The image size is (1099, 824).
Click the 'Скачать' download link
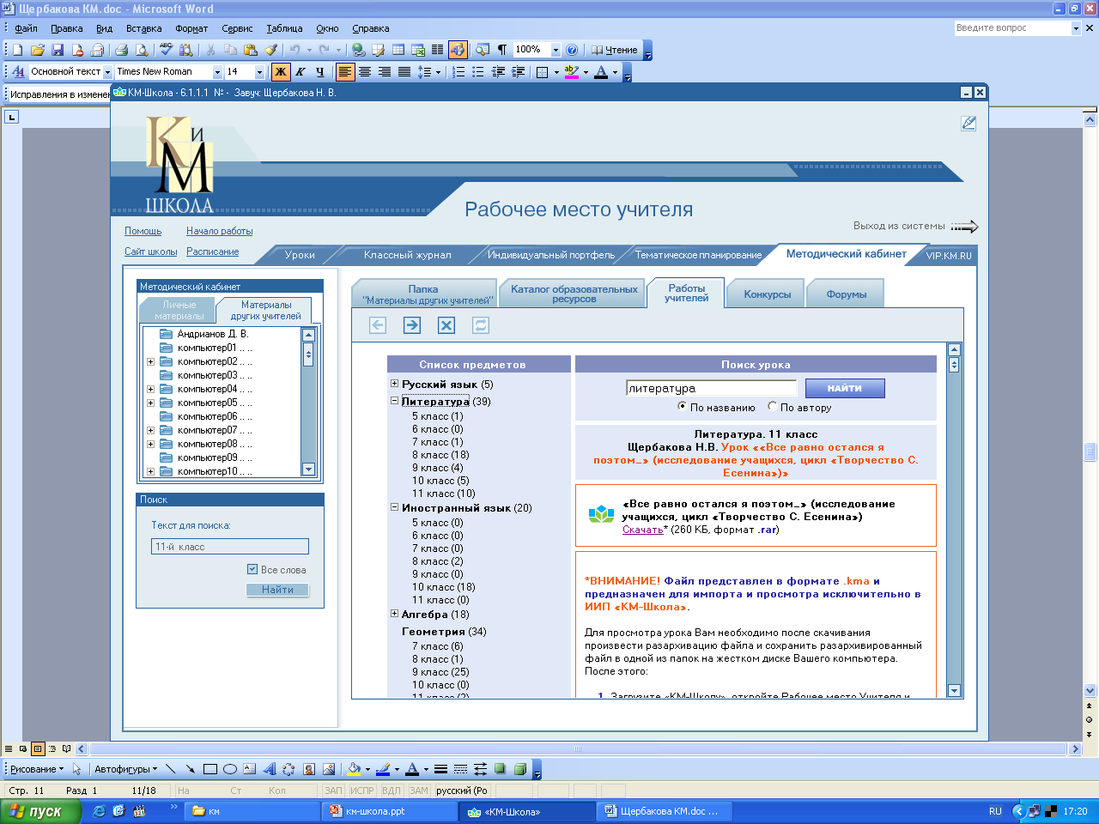click(643, 530)
